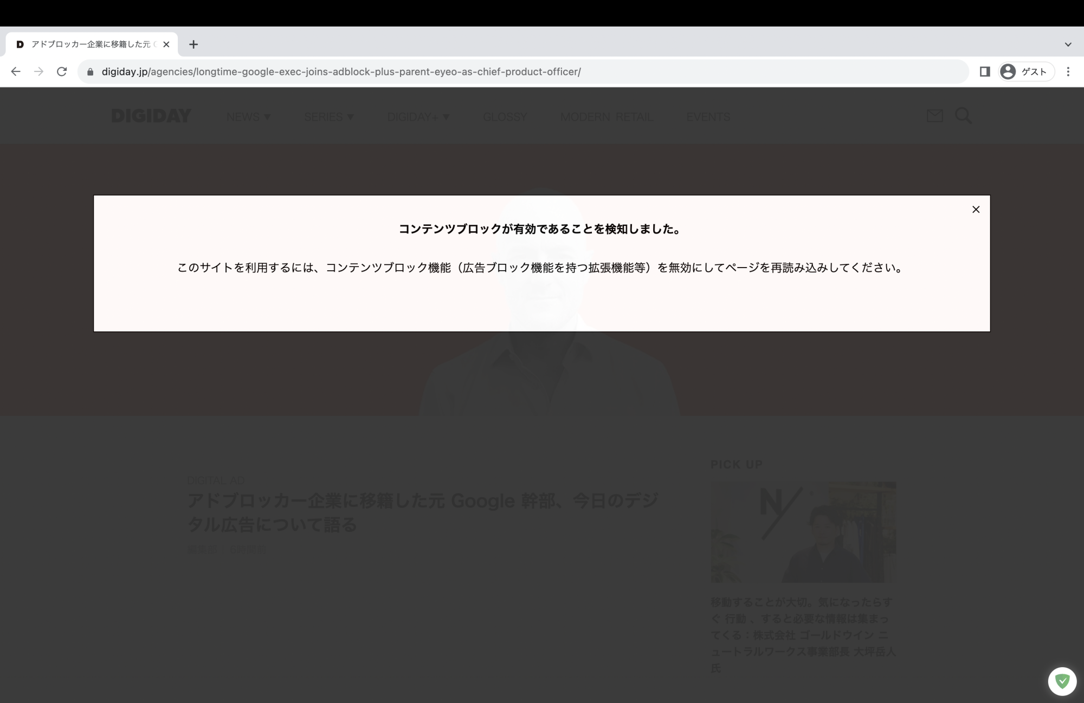Open the DIGIDAY+ dropdown
This screenshot has height=703, width=1084.
[x=418, y=116]
